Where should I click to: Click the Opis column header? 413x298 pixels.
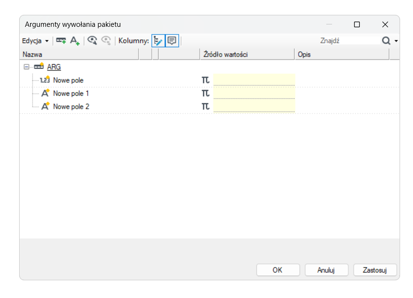342,55
